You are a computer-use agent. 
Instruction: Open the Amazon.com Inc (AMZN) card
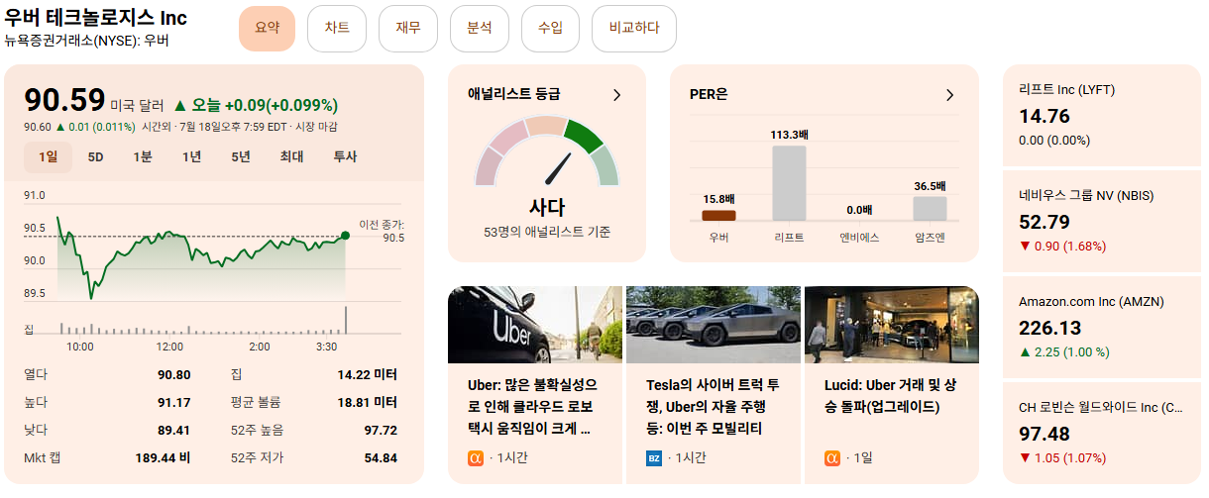[1102, 327]
